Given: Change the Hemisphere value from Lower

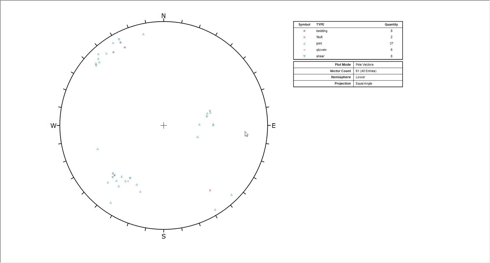Looking at the screenshot, I should coord(360,77).
